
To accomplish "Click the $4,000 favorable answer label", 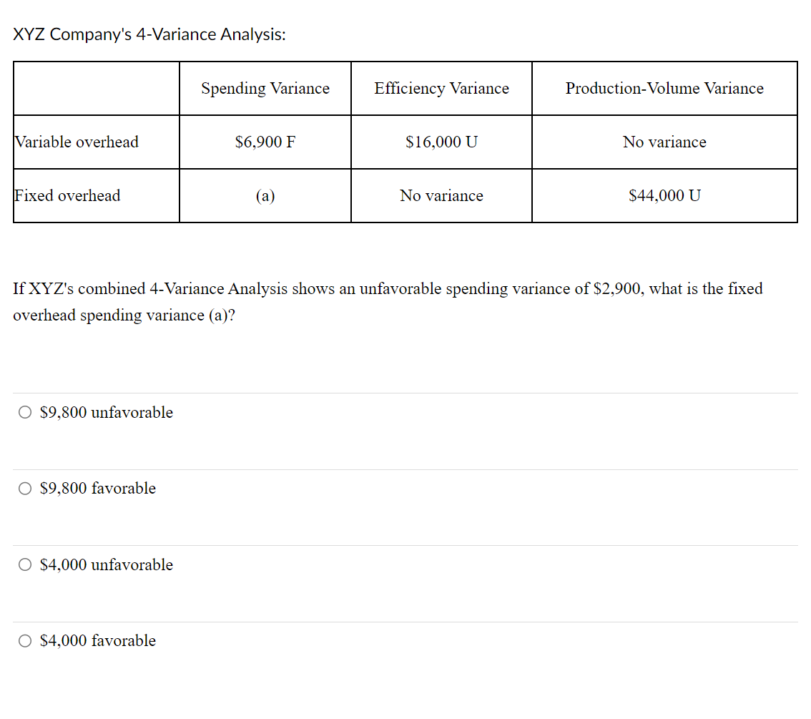I will tap(98, 640).
